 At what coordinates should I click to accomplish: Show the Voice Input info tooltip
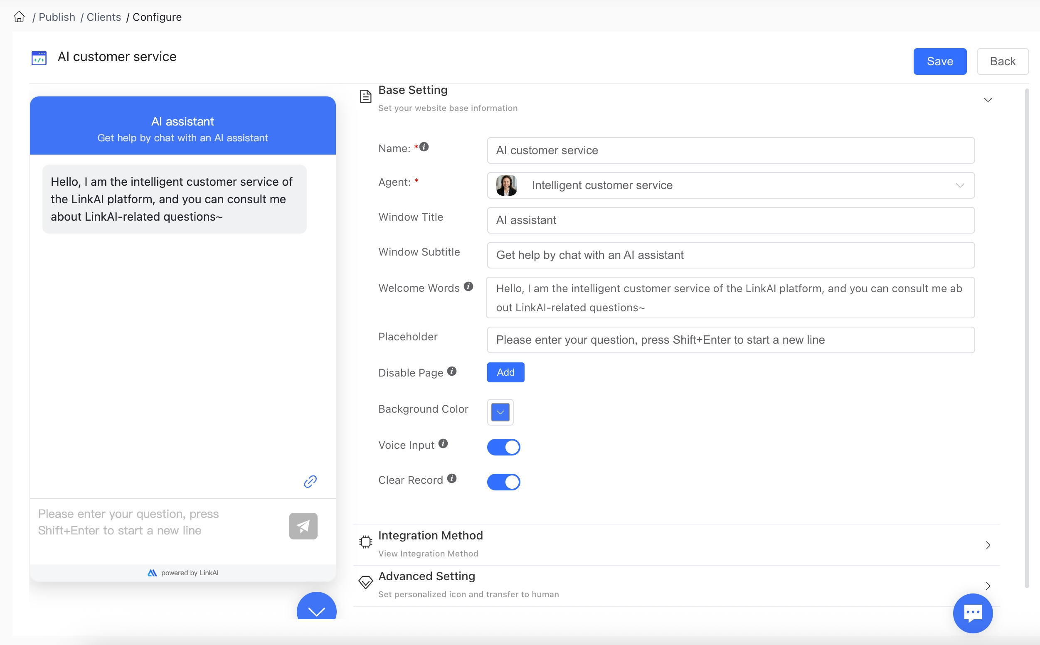(443, 444)
